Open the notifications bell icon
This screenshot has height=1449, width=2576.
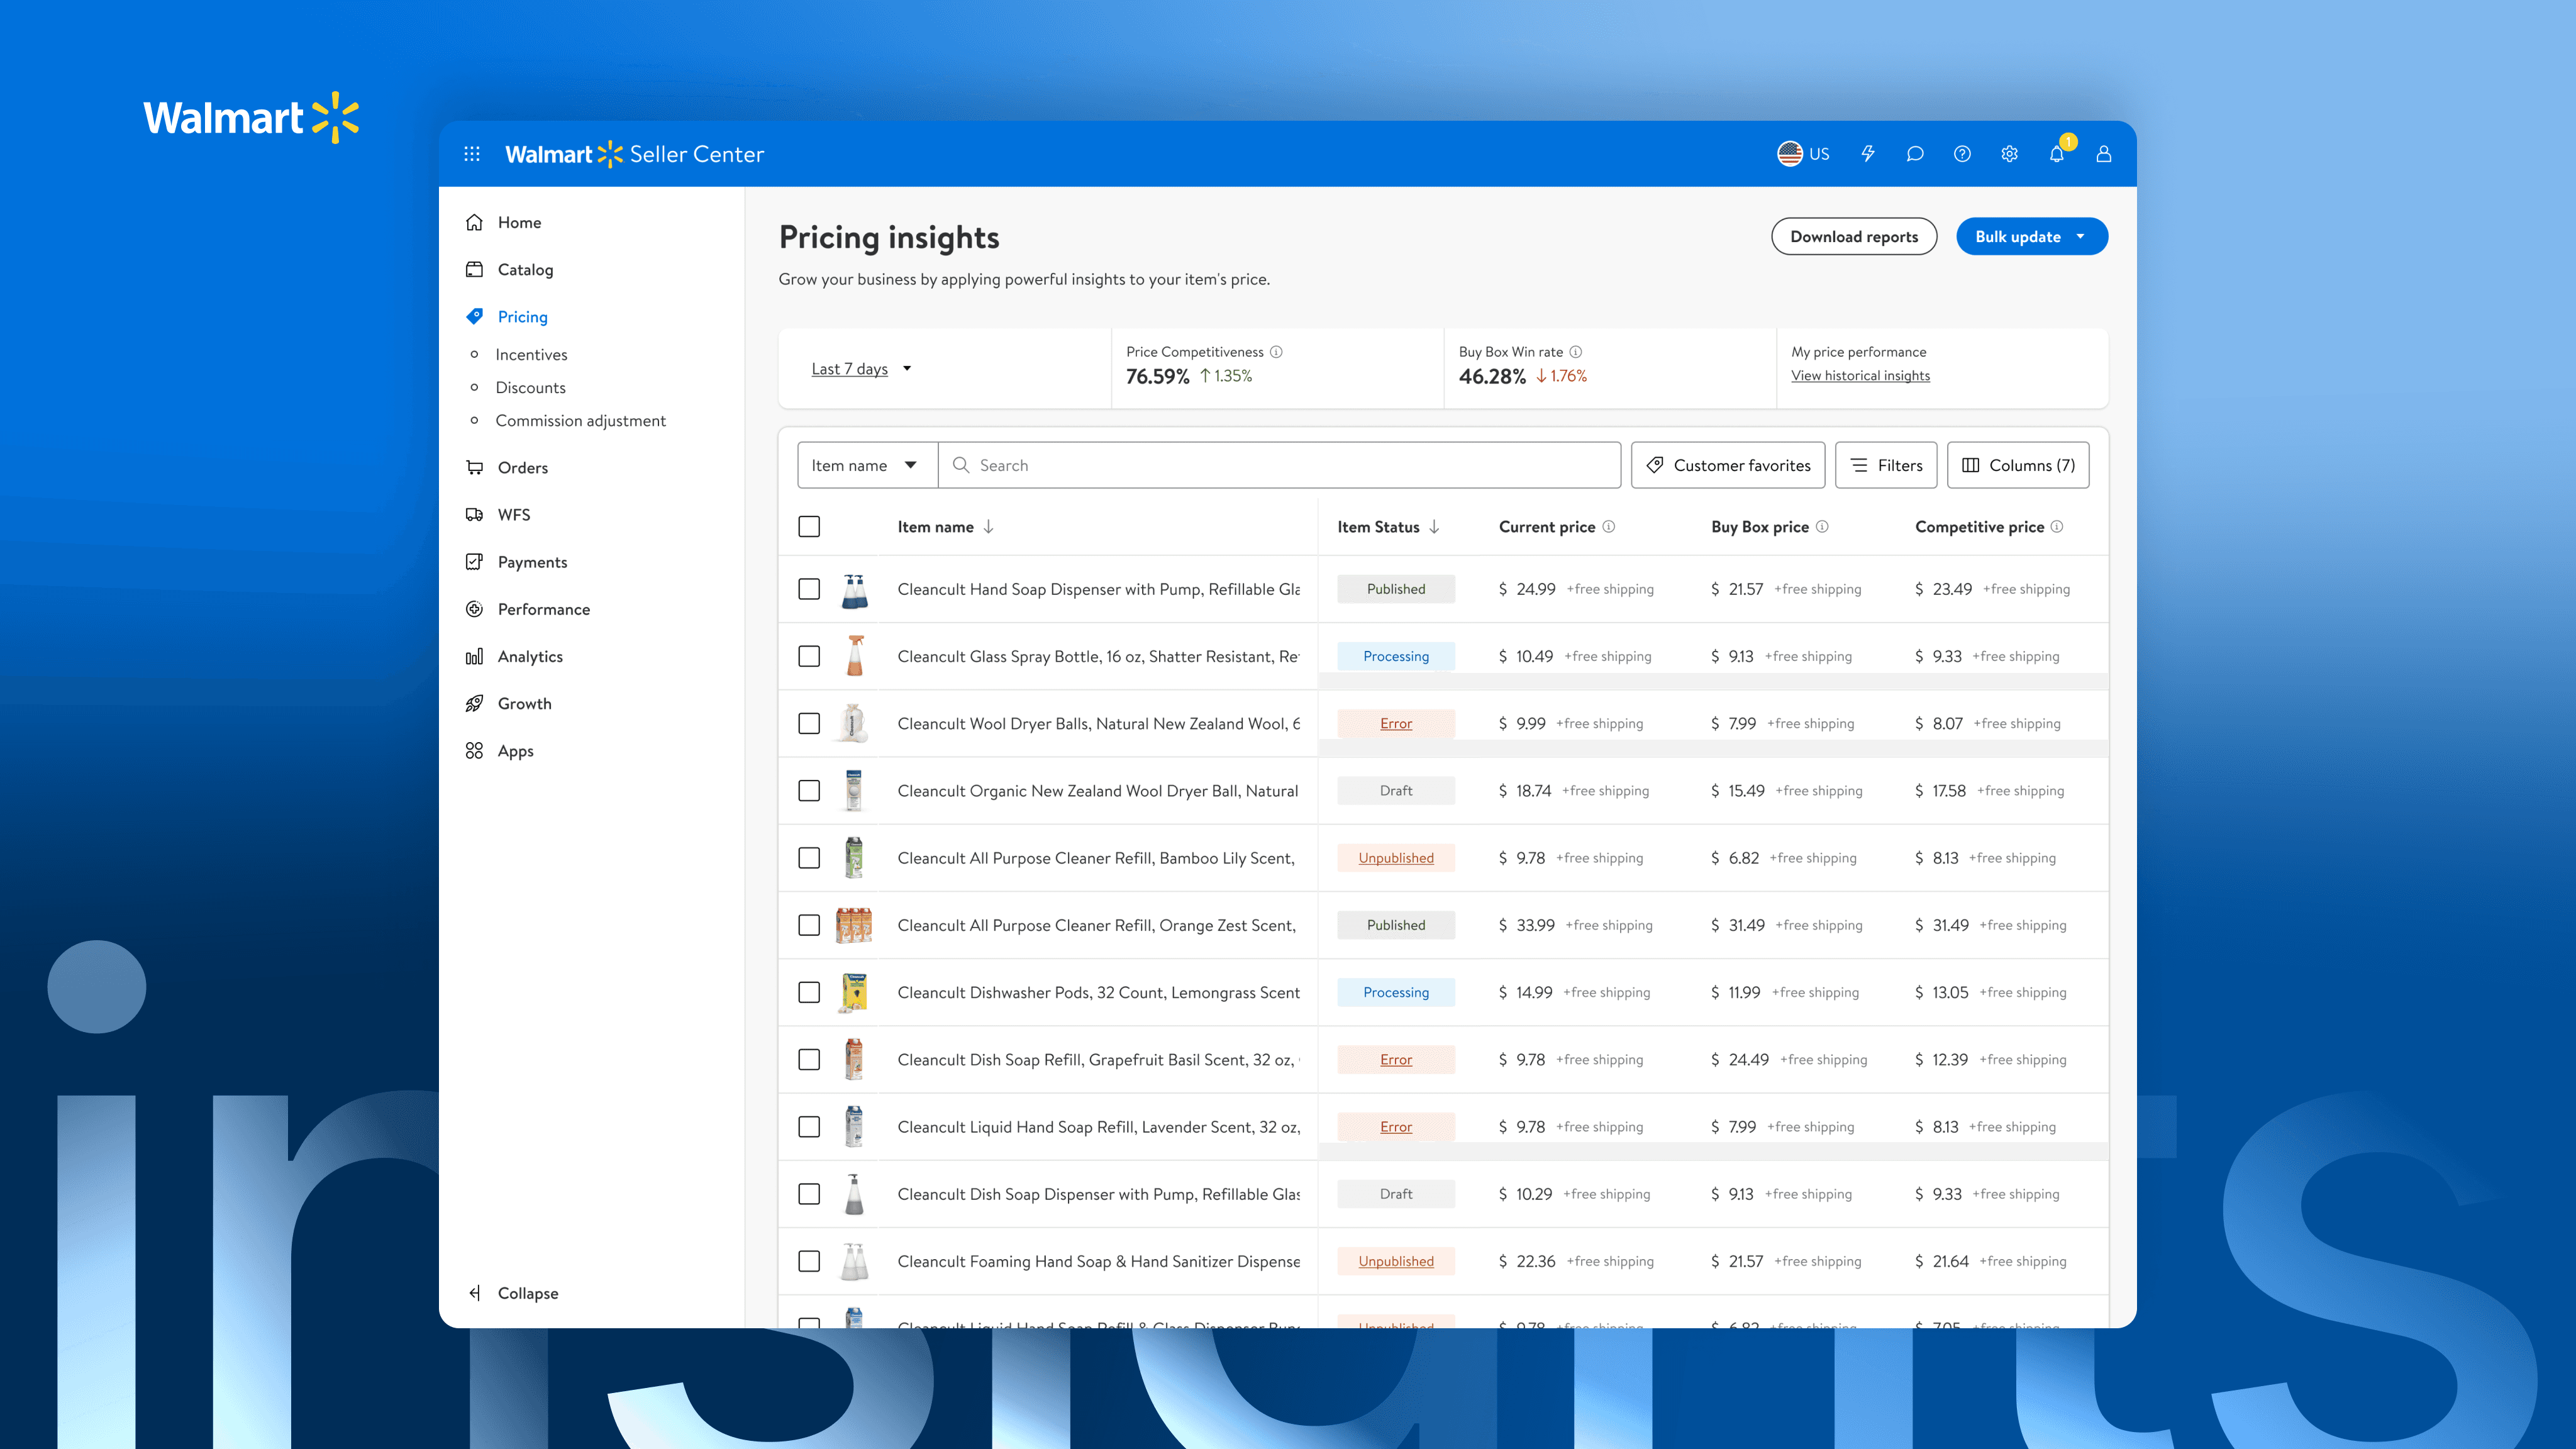[x=2057, y=154]
